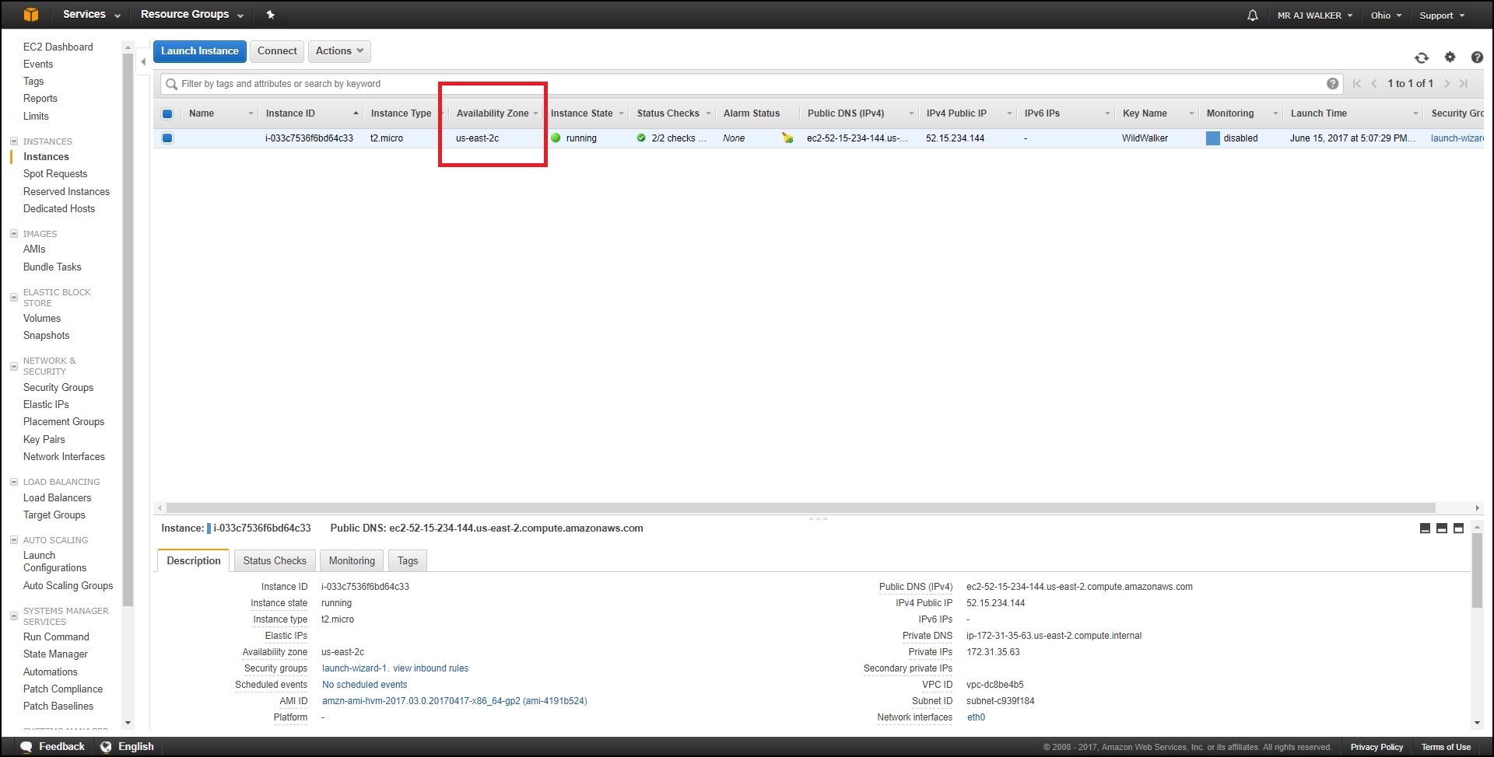The height and width of the screenshot is (757, 1494).
Task: Open the MR AJ WALKER account menu
Action: (x=1315, y=16)
